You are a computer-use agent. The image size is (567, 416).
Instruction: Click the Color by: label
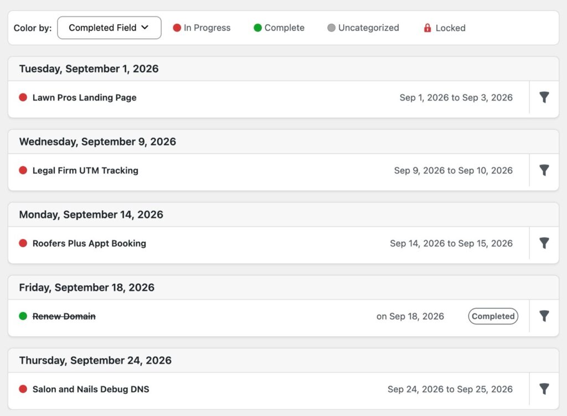point(33,28)
